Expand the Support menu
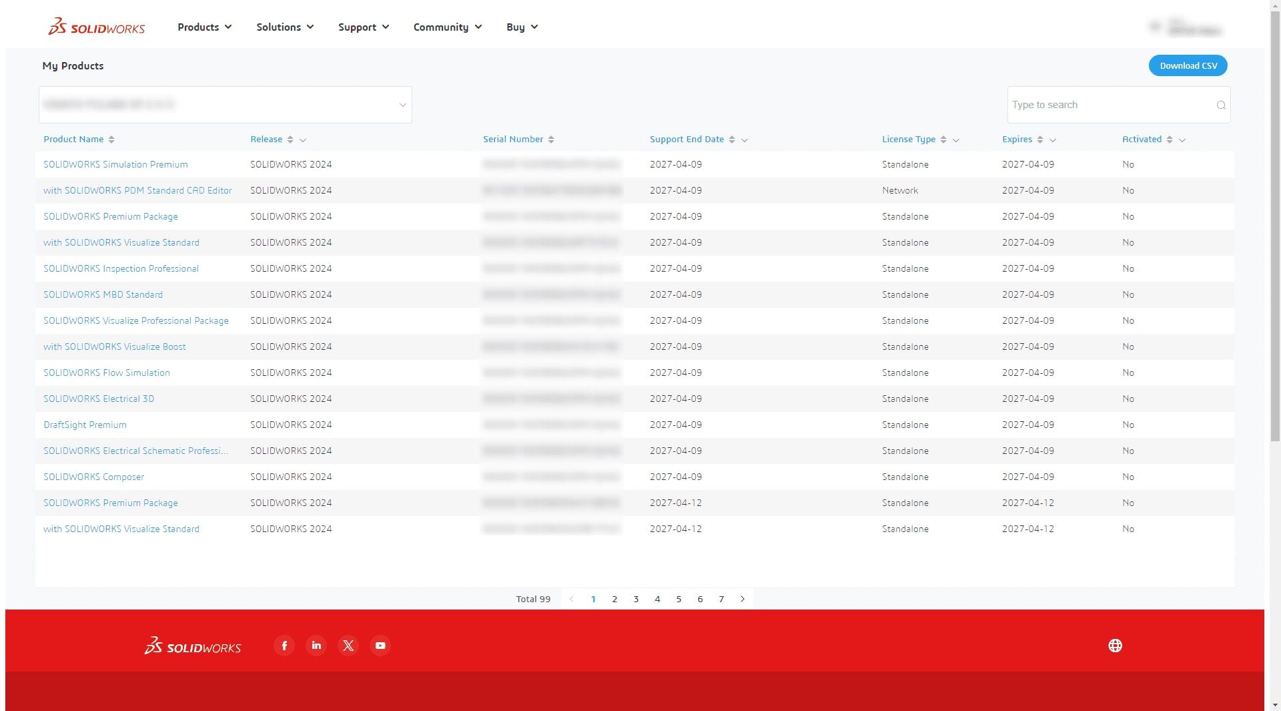The height and width of the screenshot is (711, 1281). [364, 27]
